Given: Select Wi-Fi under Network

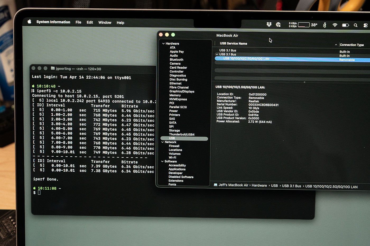Looking at the screenshot, I should click(172, 158).
